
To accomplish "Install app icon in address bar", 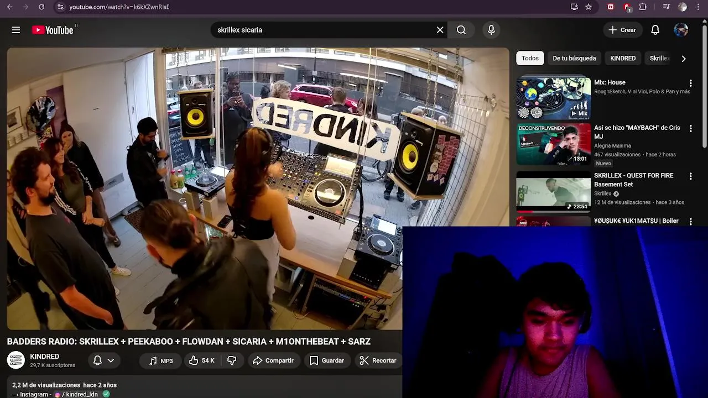I will 574,7.
